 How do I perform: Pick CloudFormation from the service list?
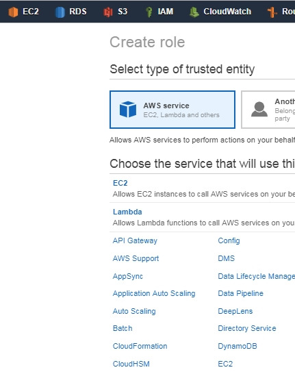(140, 346)
